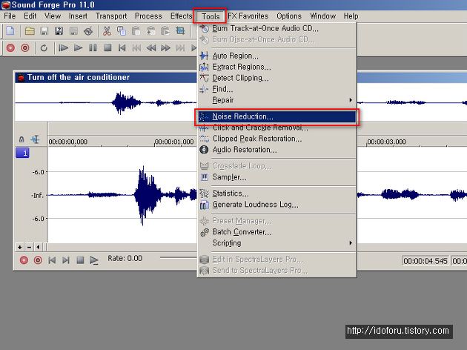Rewind in main transport toolbar
The image size is (467, 350).
coord(151,48)
